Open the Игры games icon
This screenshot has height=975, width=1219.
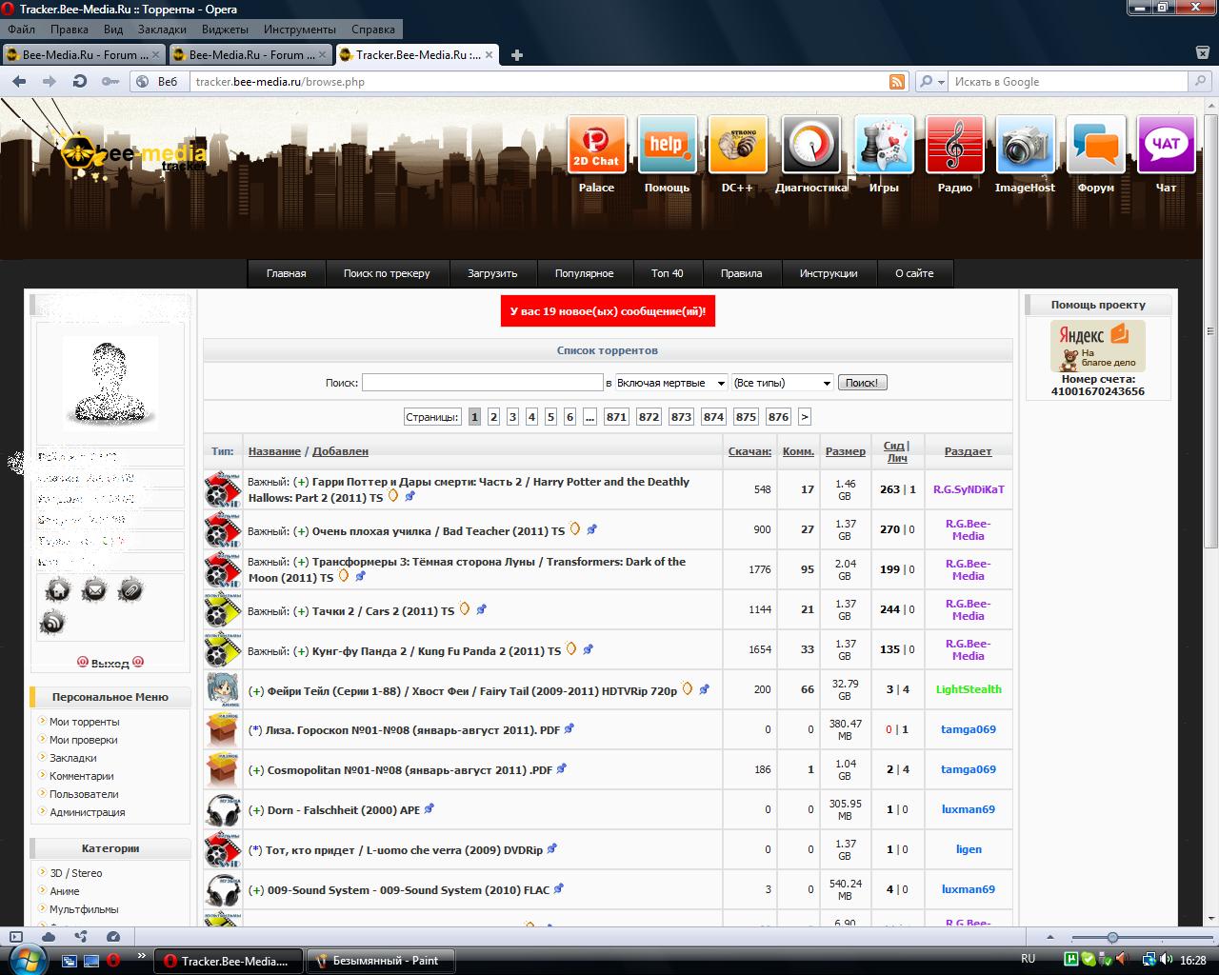[884, 145]
